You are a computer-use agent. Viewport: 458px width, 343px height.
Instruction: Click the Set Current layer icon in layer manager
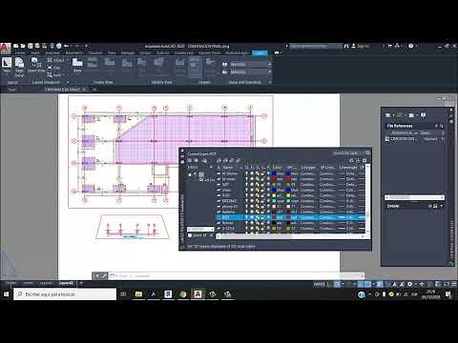click(239, 160)
